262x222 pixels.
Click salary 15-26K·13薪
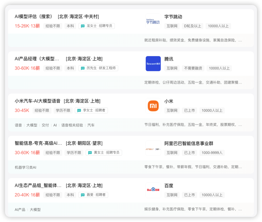pyautogui.click(x=27, y=26)
